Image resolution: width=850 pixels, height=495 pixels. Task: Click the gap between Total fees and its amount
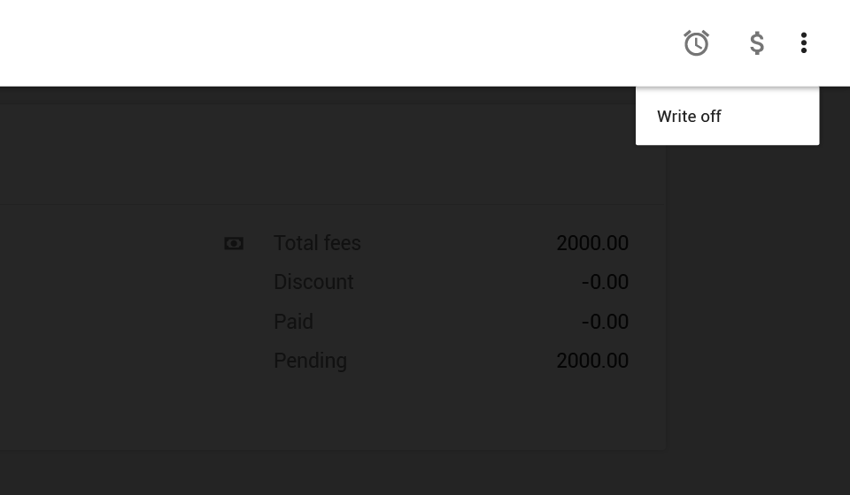[456, 243]
